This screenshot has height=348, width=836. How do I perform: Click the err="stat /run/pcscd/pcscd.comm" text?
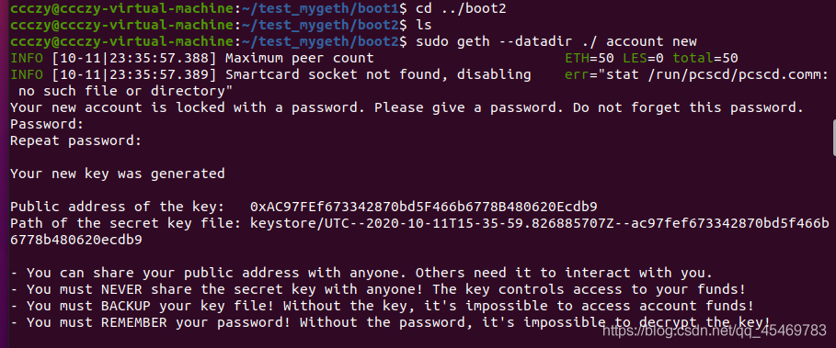(x=696, y=74)
